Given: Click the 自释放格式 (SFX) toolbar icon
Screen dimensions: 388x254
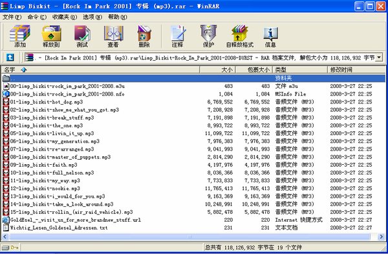Looking at the screenshot, I should click(239, 36).
